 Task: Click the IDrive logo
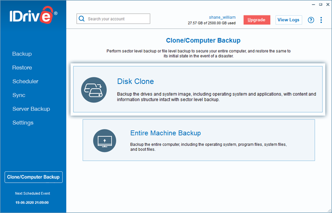pyautogui.click(x=33, y=15)
